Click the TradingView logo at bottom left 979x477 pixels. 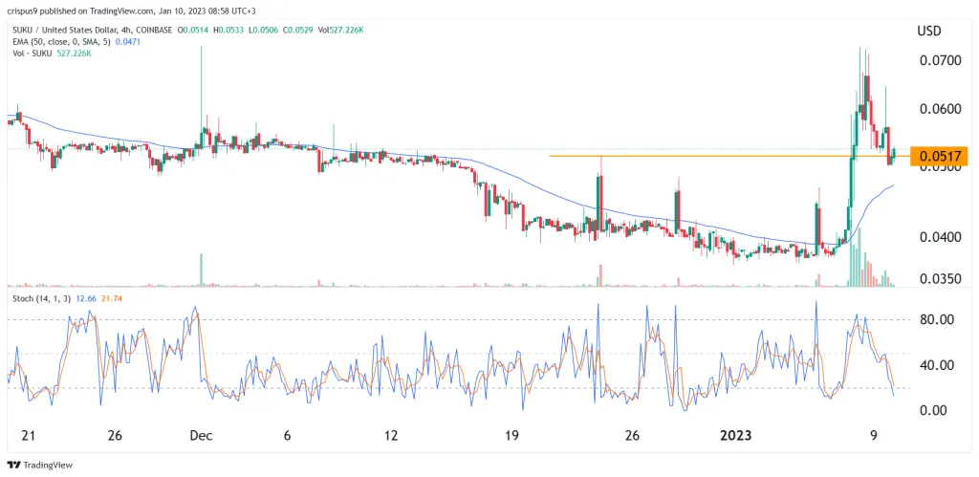[40, 466]
